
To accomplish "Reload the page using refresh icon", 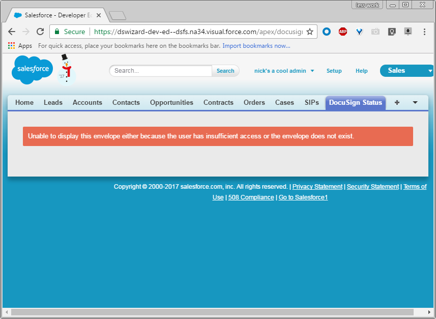I will (x=40, y=32).
